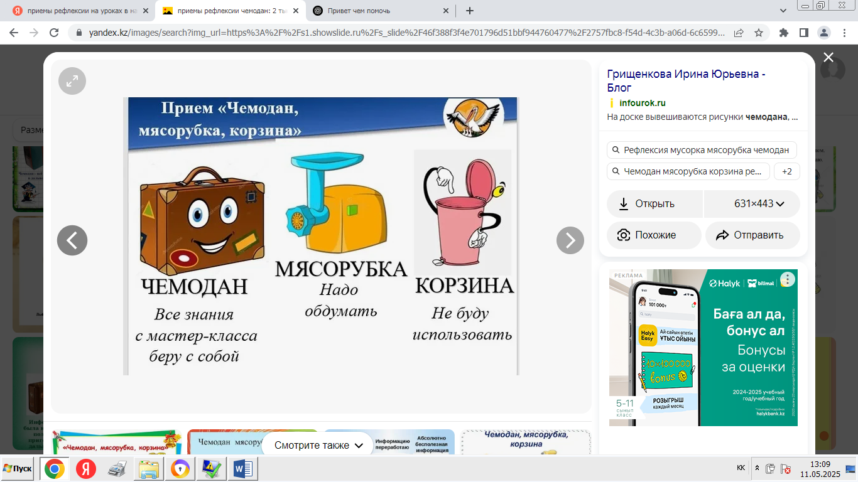The width and height of the screenshot is (858, 482).
Task: Open image size 631×443 dropdown
Action: [759, 204]
